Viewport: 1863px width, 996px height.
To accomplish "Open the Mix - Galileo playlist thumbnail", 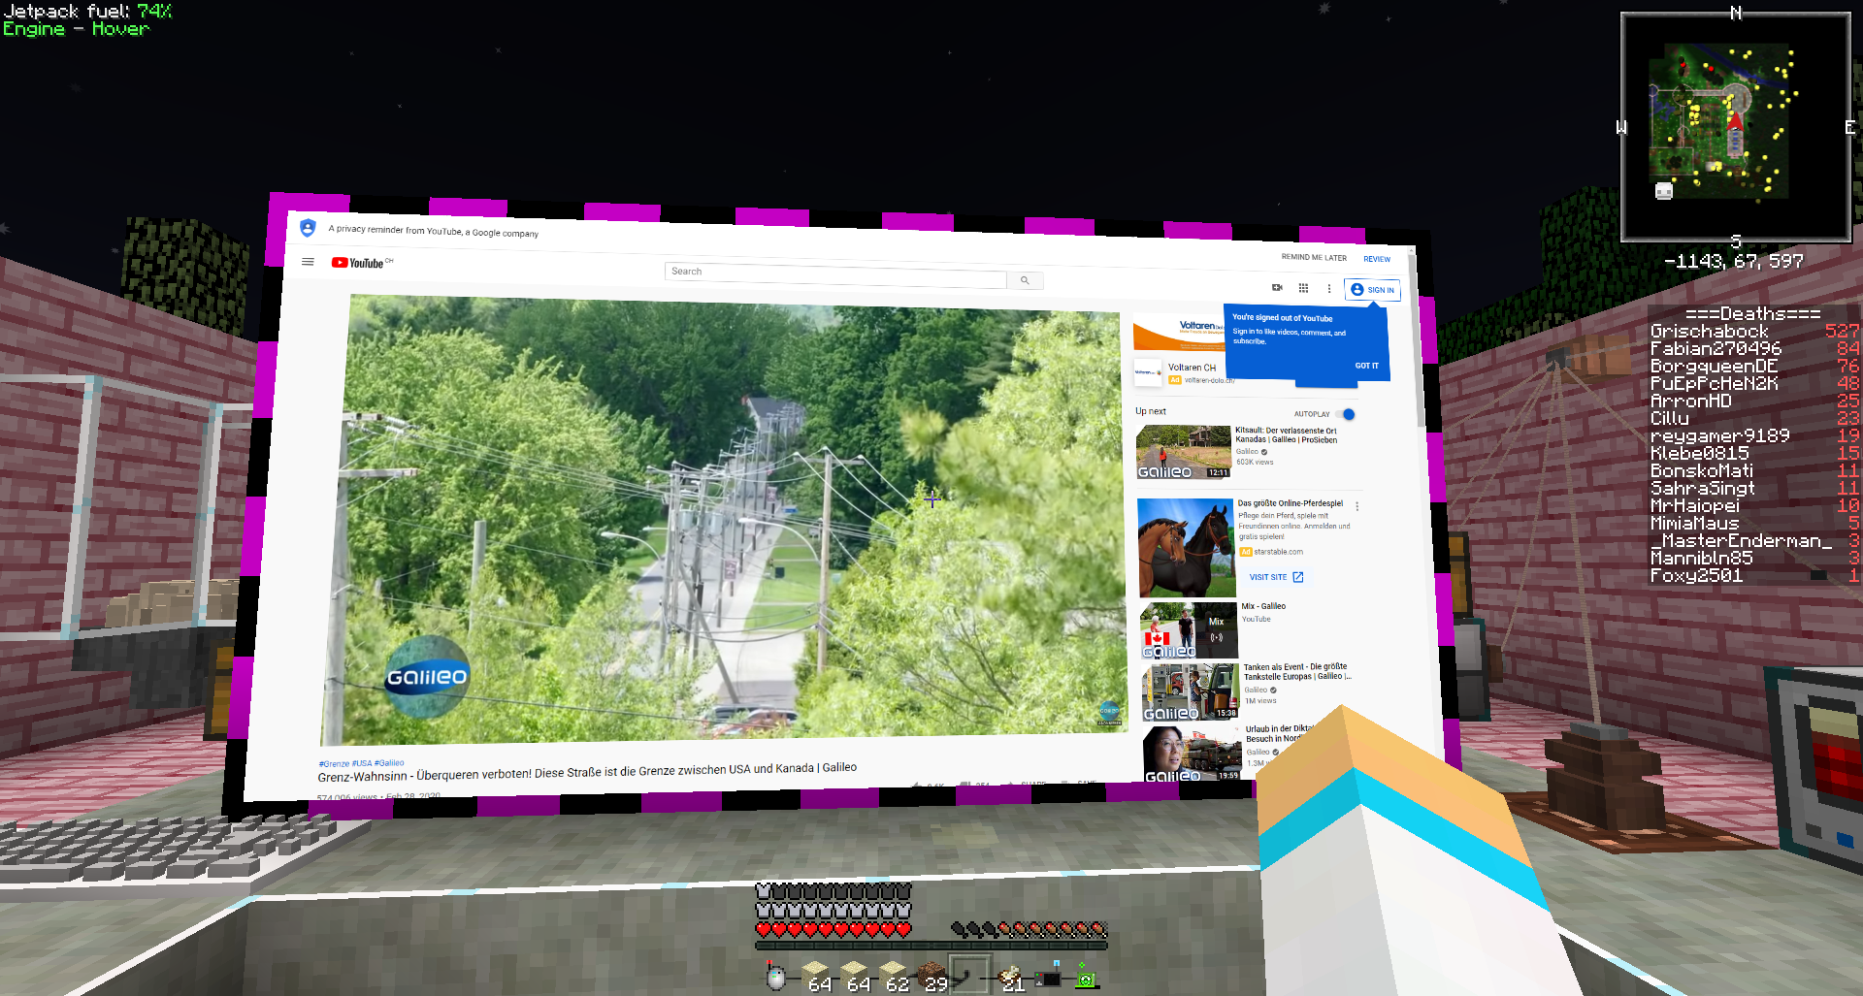I will pyautogui.click(x=1189, y=630).
